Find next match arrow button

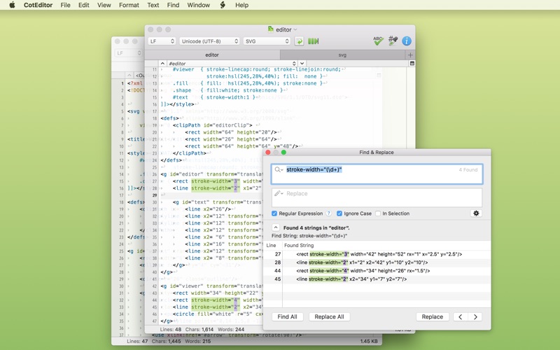475,317
